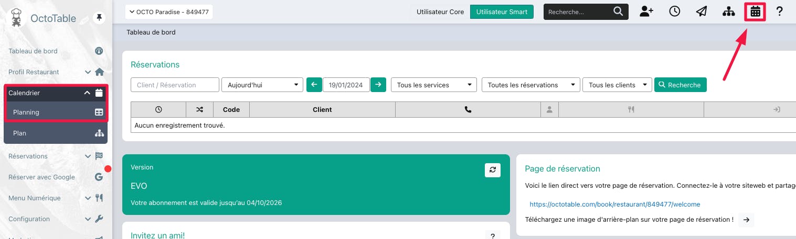Expand the Menu Numérique chevron
The width and height of the screenshot is (796, 239).
88,198
